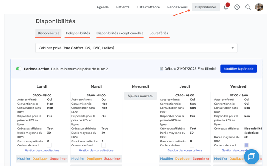Click Supprimer link for Lundi
267x166 pixels.
(58, 158)
